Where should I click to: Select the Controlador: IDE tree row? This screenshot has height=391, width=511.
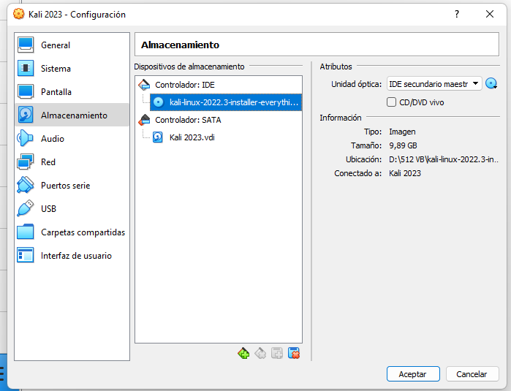219,85
